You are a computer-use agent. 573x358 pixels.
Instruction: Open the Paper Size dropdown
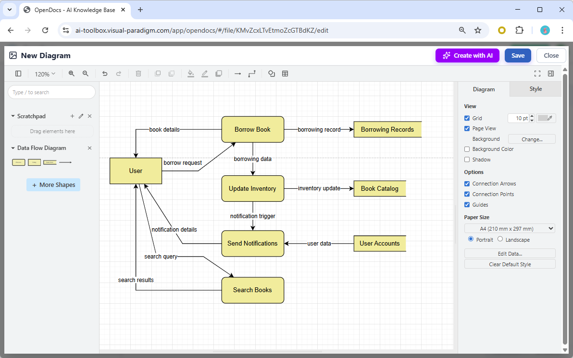pyautogui.click(x=510, y=228)
